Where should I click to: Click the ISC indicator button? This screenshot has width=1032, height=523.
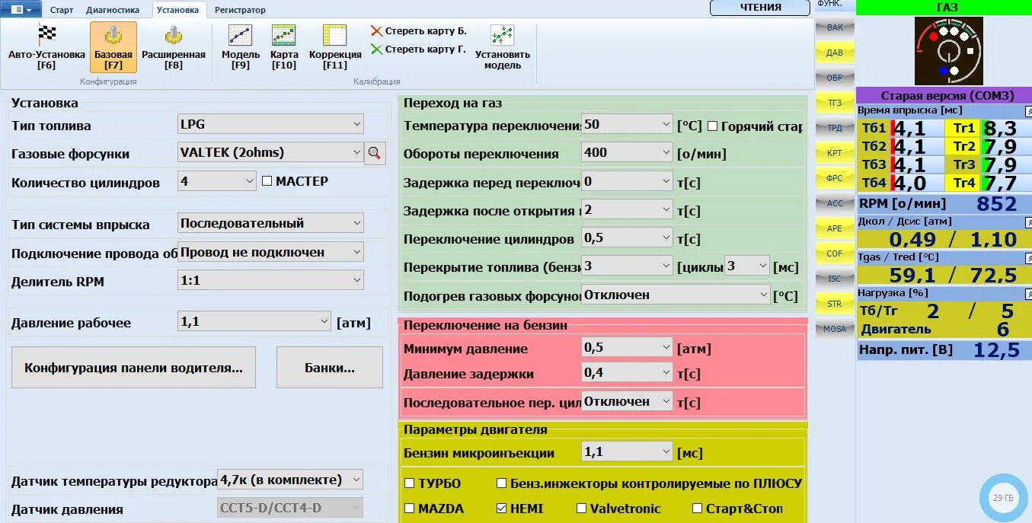click(x=835, y=279)
